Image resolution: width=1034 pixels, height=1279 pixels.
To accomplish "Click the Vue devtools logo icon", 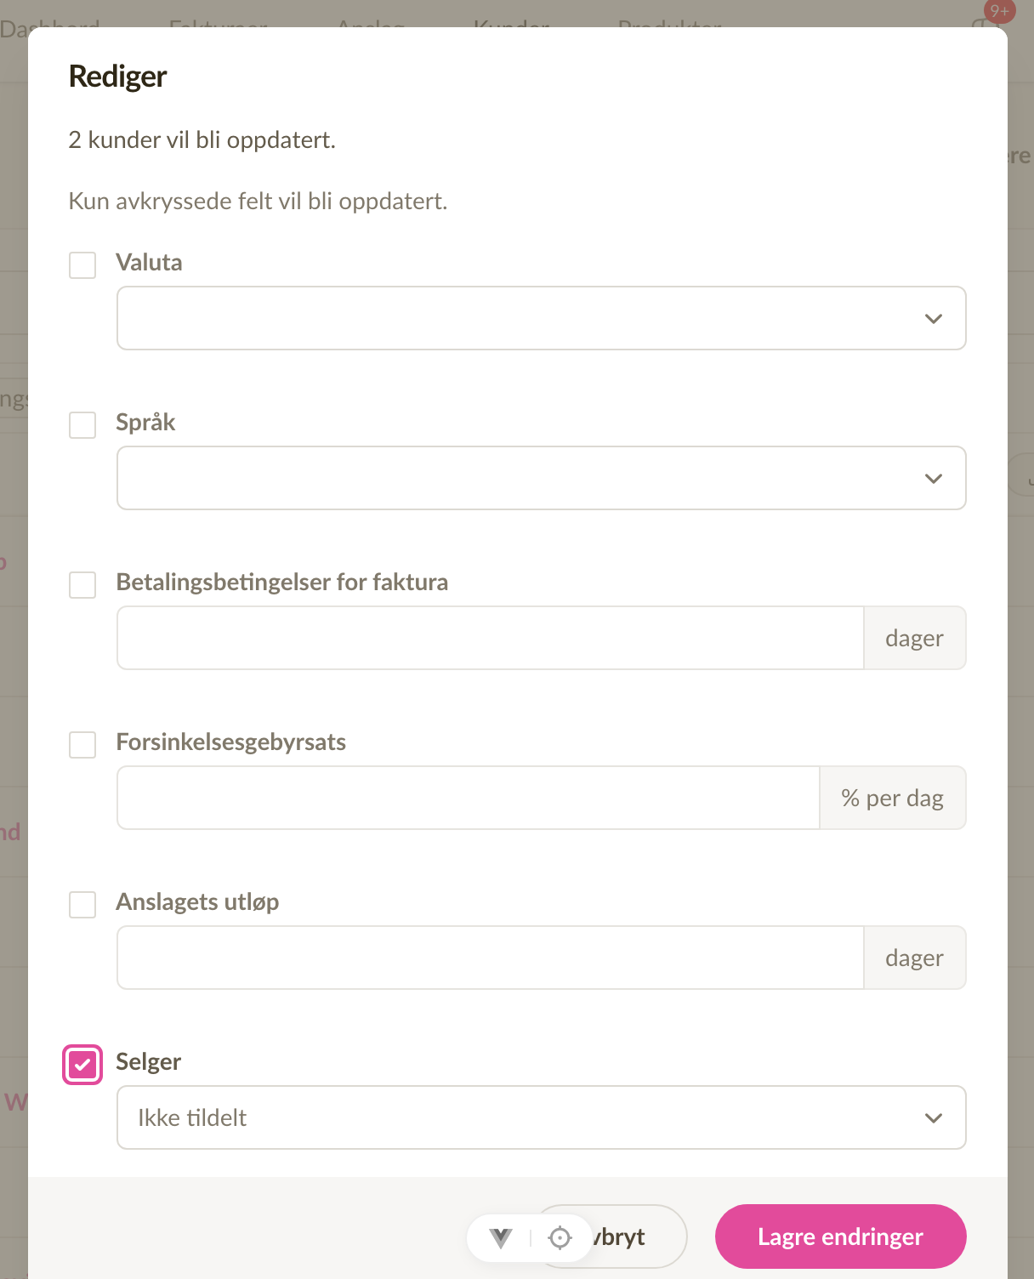I will (501, 1238).
